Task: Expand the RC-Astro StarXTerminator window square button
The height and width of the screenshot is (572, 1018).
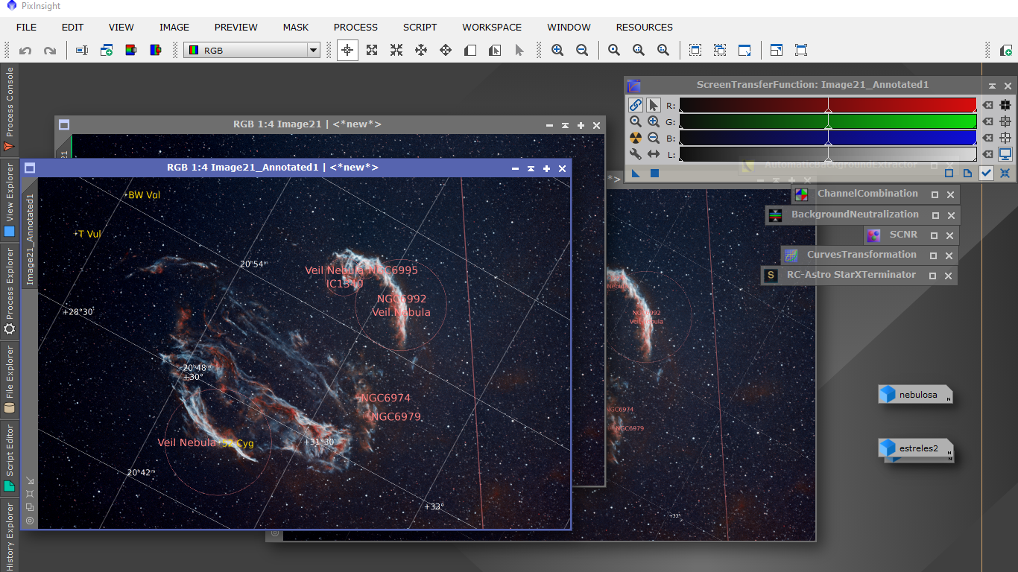Action: (932, 276)
